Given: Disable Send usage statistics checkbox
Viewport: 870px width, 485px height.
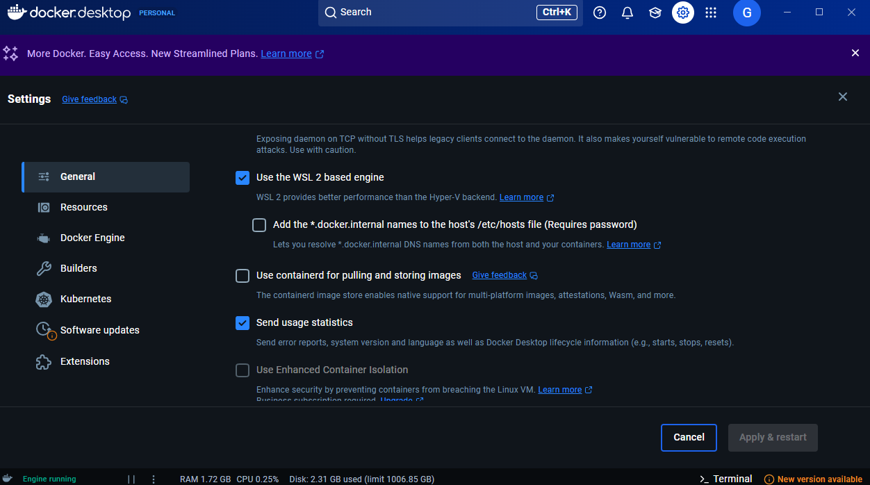Looking at the screenshot, I should pyautogui.click(x=243, y=323).
